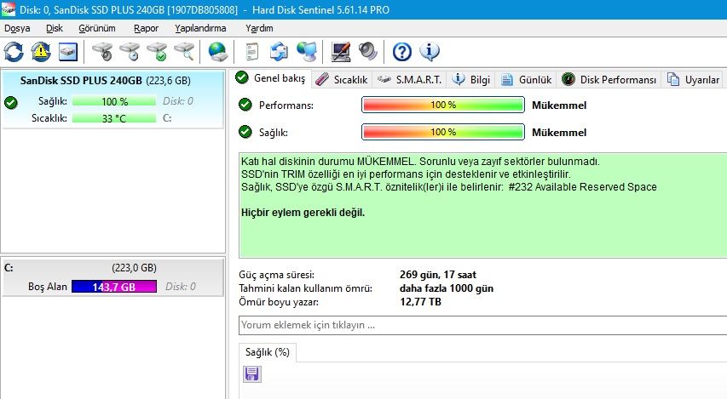The height and width of the screenshot is (399, 727).
Task: Click the refresh icon with yellow warning triangle
Action: click(41, 51)
